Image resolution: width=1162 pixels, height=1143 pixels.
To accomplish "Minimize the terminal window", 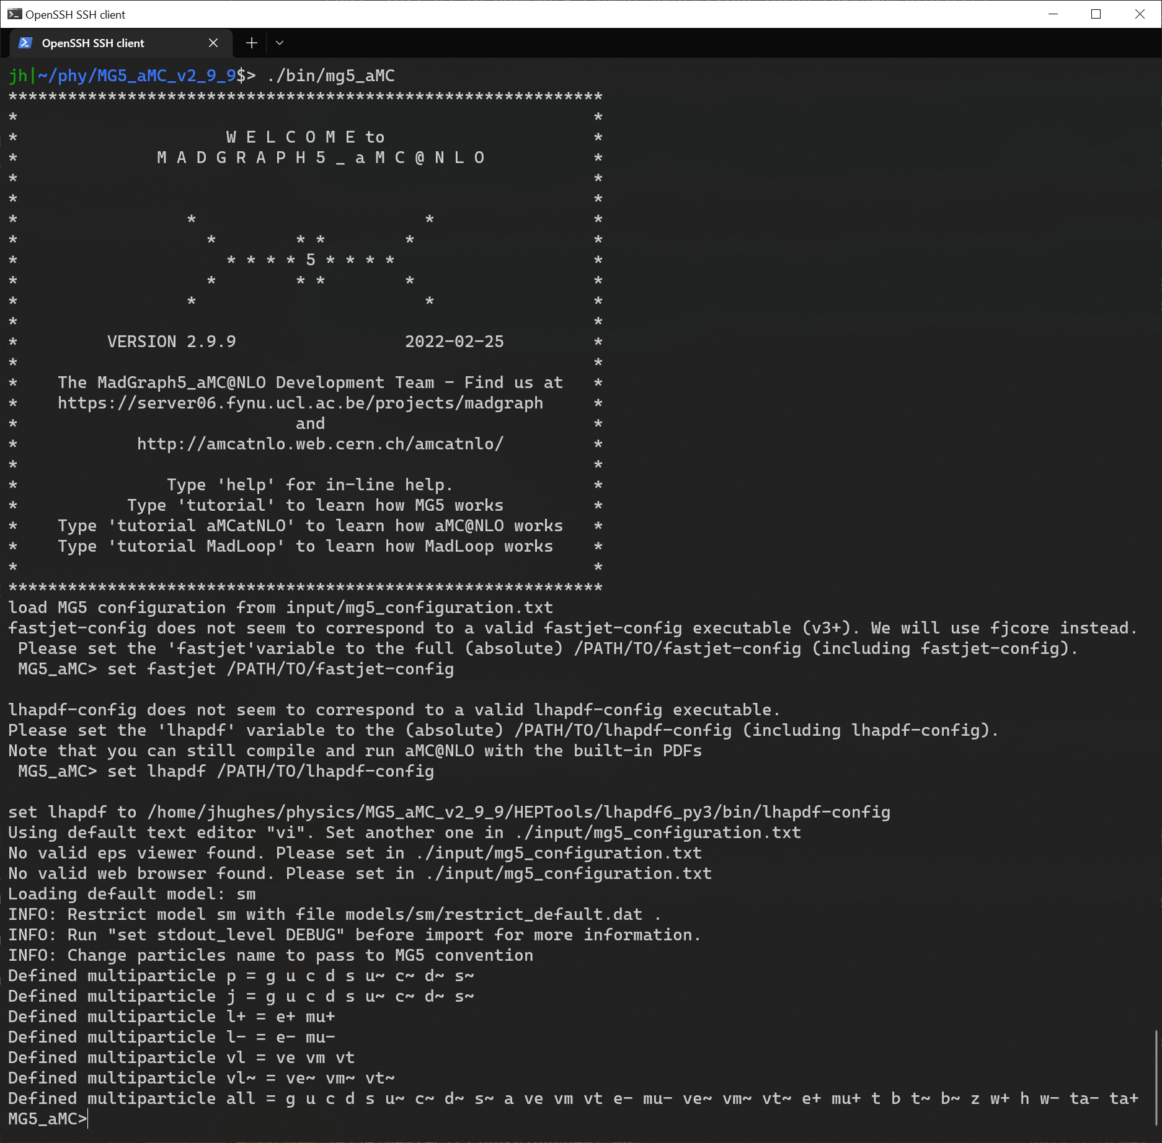I will pyautogui.click(x=1053, y=14).
